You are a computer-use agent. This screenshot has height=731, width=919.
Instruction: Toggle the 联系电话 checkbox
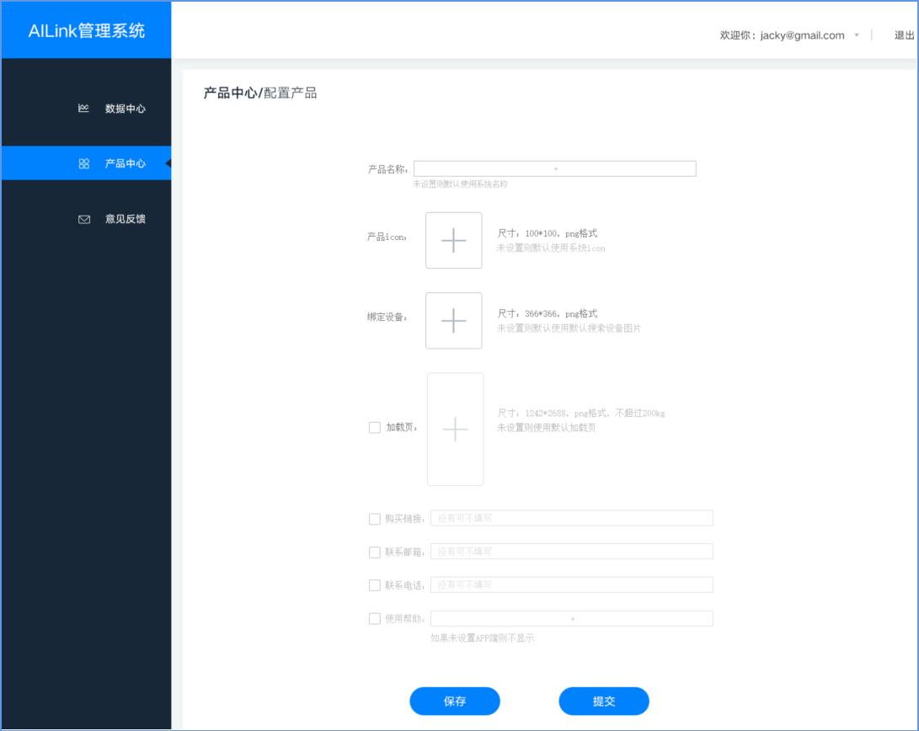coord(375,585)
